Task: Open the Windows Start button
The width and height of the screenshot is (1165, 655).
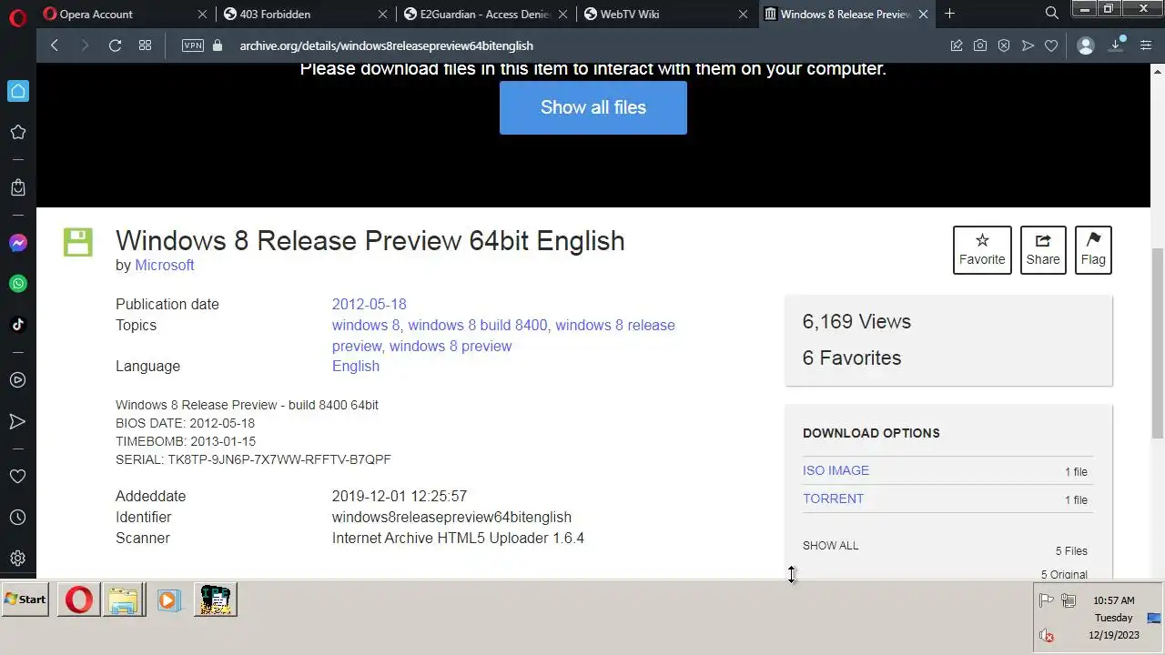Action: pyautogui.click(x=25, y=599)
